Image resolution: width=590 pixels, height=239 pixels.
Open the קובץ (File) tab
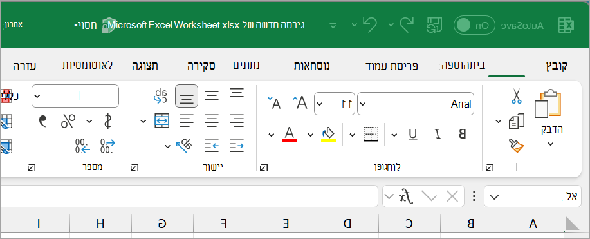pyautogui.click(x=557, y=66)
